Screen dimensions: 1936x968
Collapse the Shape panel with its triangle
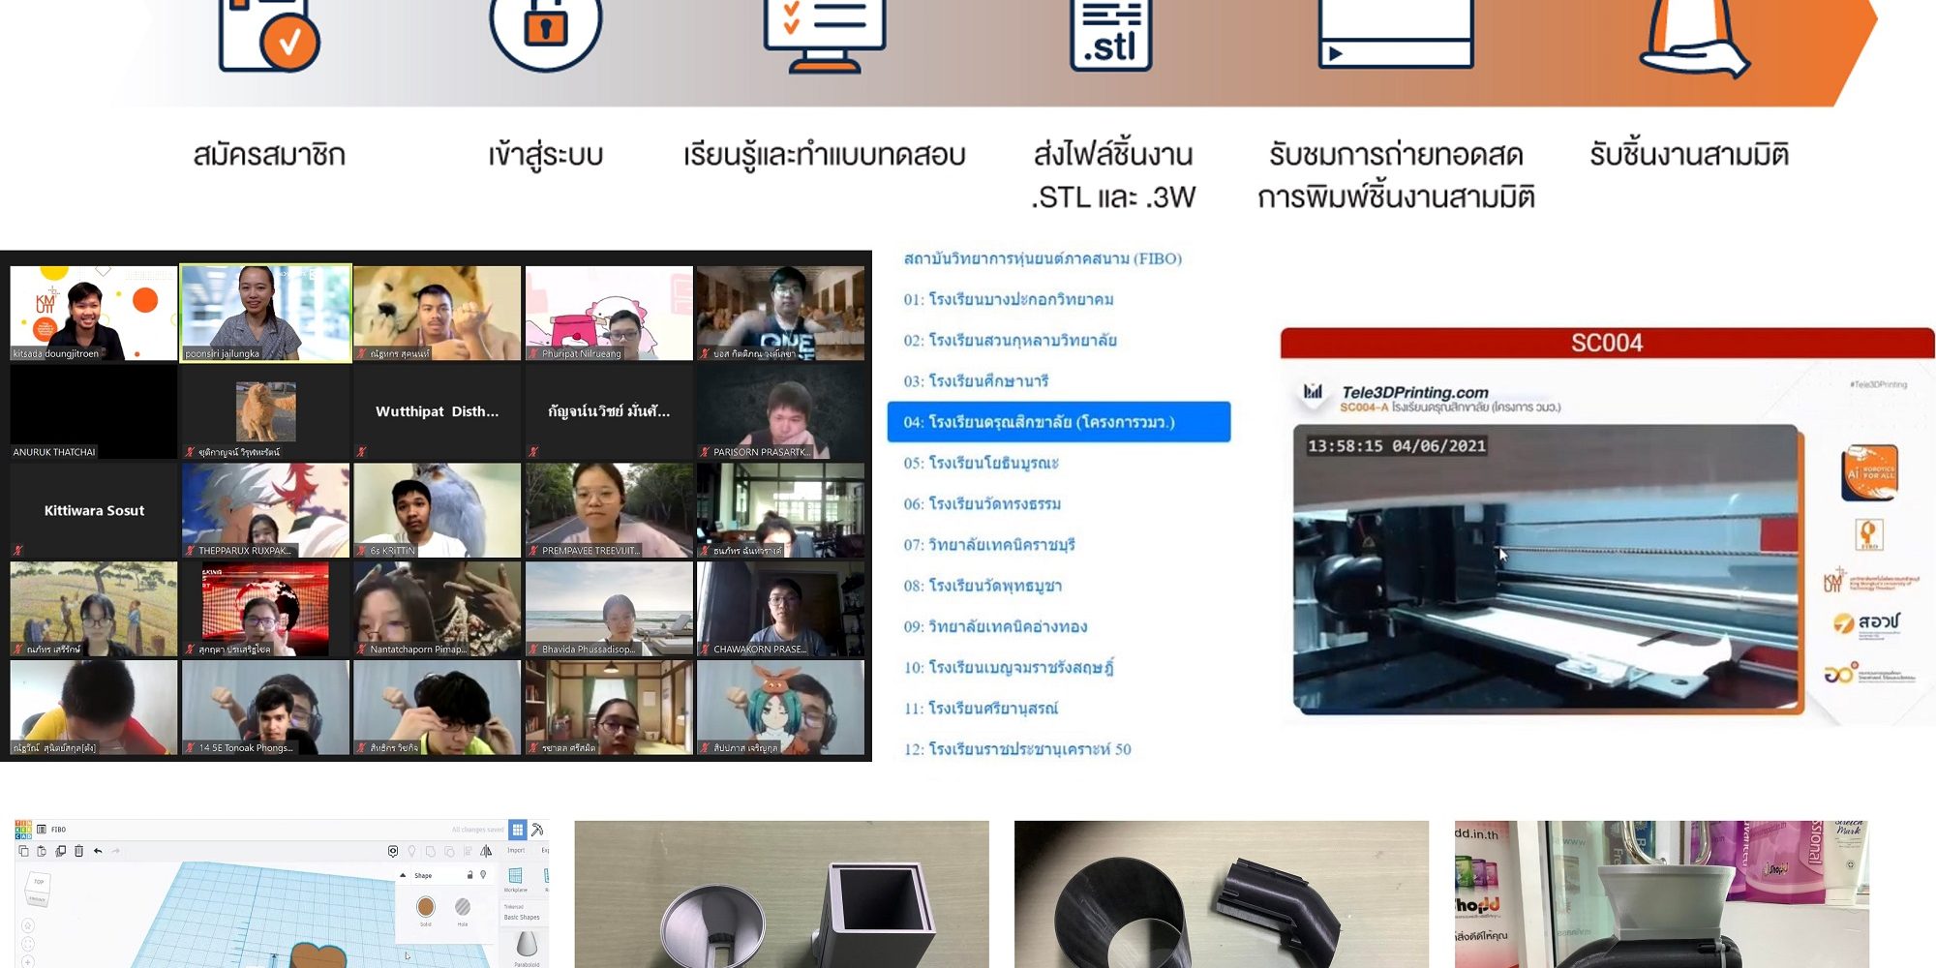point(403,876)
